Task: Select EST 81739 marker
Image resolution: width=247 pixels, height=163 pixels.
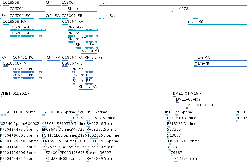Action: [x=170, y=150]
